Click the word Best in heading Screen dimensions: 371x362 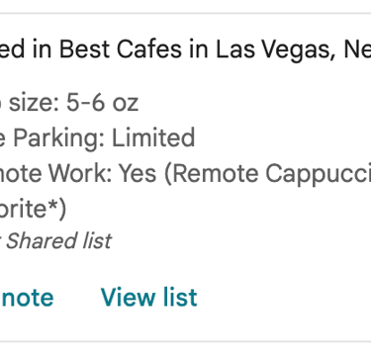click(x=84, y=48)
